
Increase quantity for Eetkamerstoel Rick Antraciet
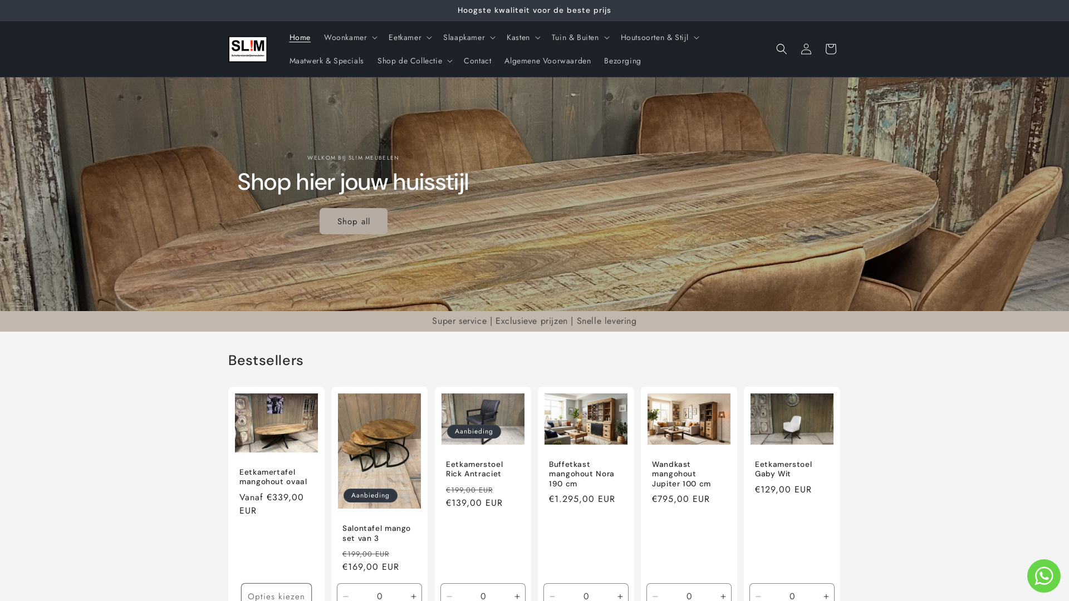click(517, 596)
